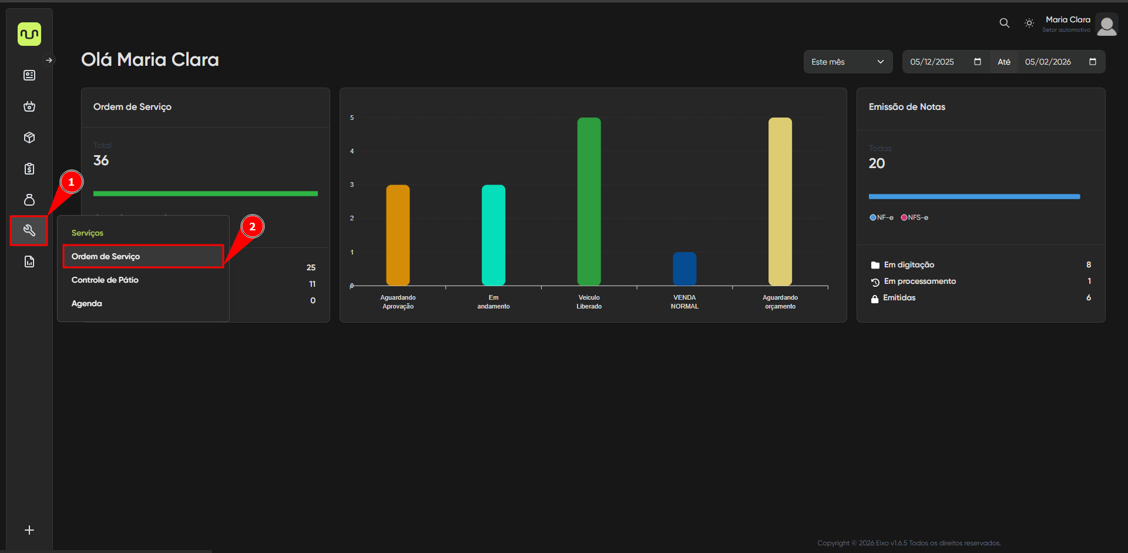Toggle the light/dark theme sun icon
This screenshot has width=1128, height=553.
1029,23
